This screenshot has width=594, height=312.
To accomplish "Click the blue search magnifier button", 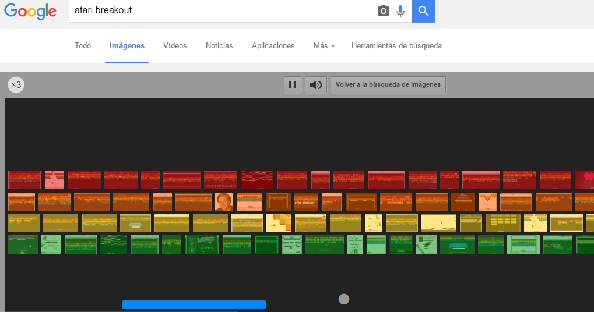I will (424, 11).
